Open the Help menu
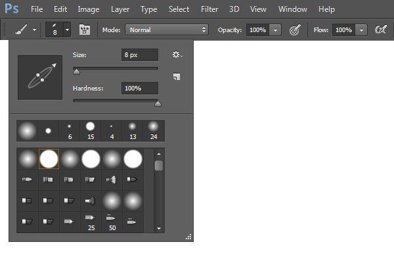The width and height of the screenshot is (394, 257). (326, 10)
